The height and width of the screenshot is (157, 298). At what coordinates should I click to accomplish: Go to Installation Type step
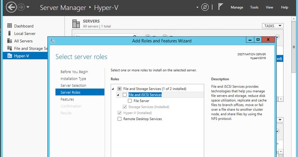(73, 79)
